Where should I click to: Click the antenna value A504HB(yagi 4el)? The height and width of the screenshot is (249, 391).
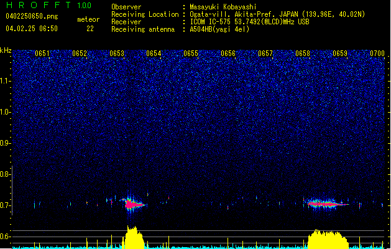(219, 29)
